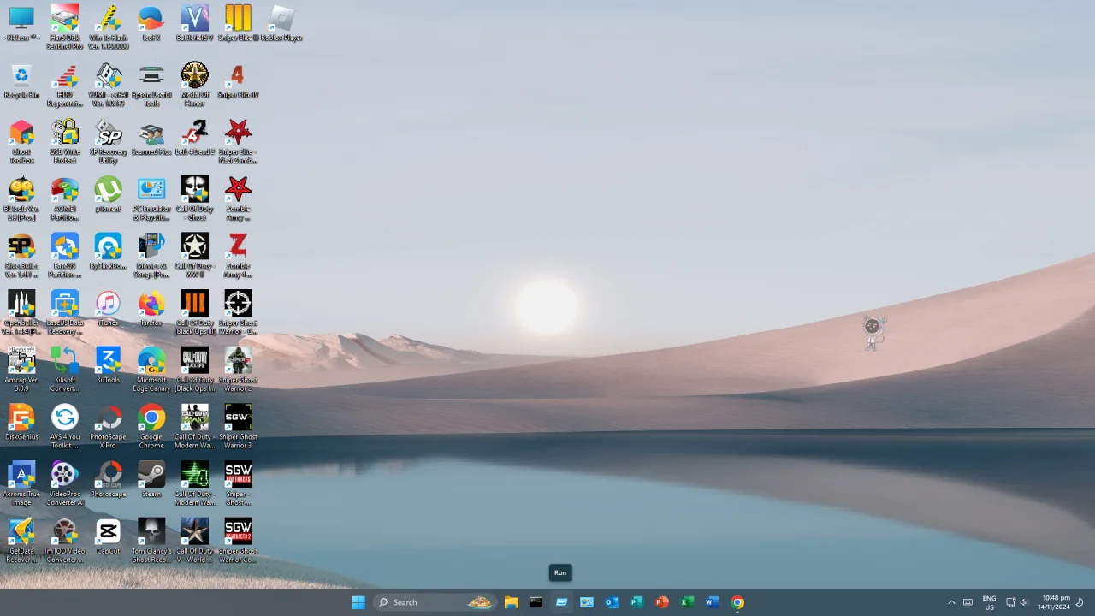Image resolution: width=1095 pixels, height=616 pixels.
Task: Select the Firefox desktop shortcut
Action: click(x=151, y=308)
